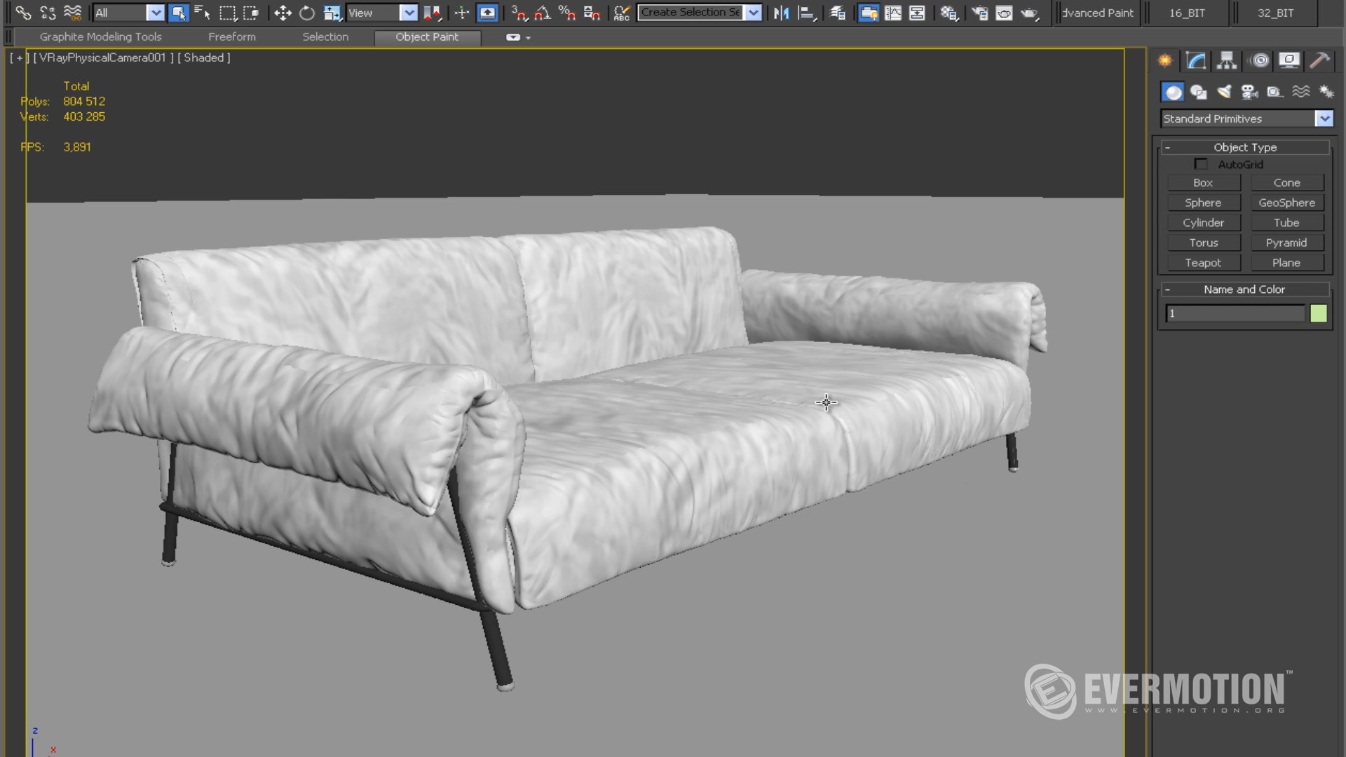Toggle Angle Snap

pos(543,13)
